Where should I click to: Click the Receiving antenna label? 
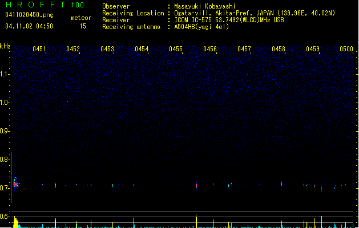[x=131, y=27]
